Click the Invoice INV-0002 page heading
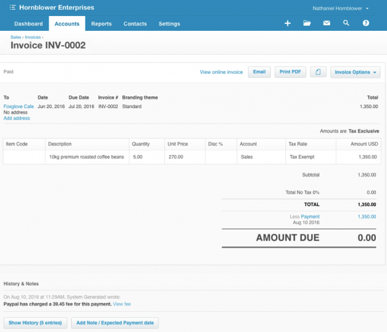 (x=48, y=46)
